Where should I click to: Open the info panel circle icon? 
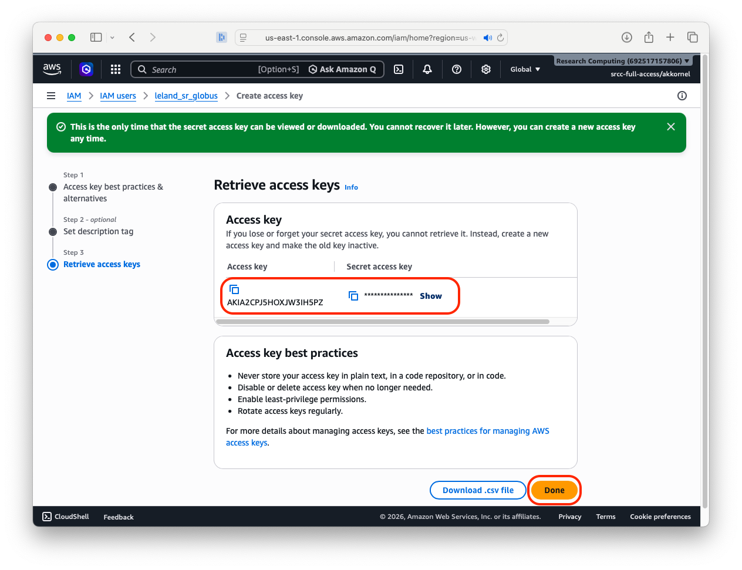(682, 96)
